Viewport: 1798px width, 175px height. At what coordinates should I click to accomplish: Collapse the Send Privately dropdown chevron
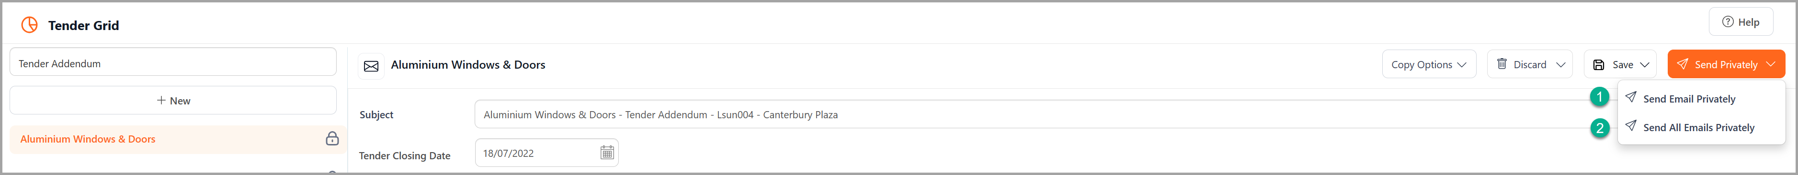[x=1771, y=64]
